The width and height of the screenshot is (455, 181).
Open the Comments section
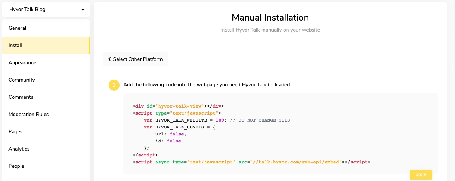point(46,97)
